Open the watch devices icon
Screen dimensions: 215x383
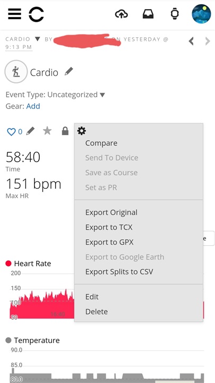pos(175,14)
